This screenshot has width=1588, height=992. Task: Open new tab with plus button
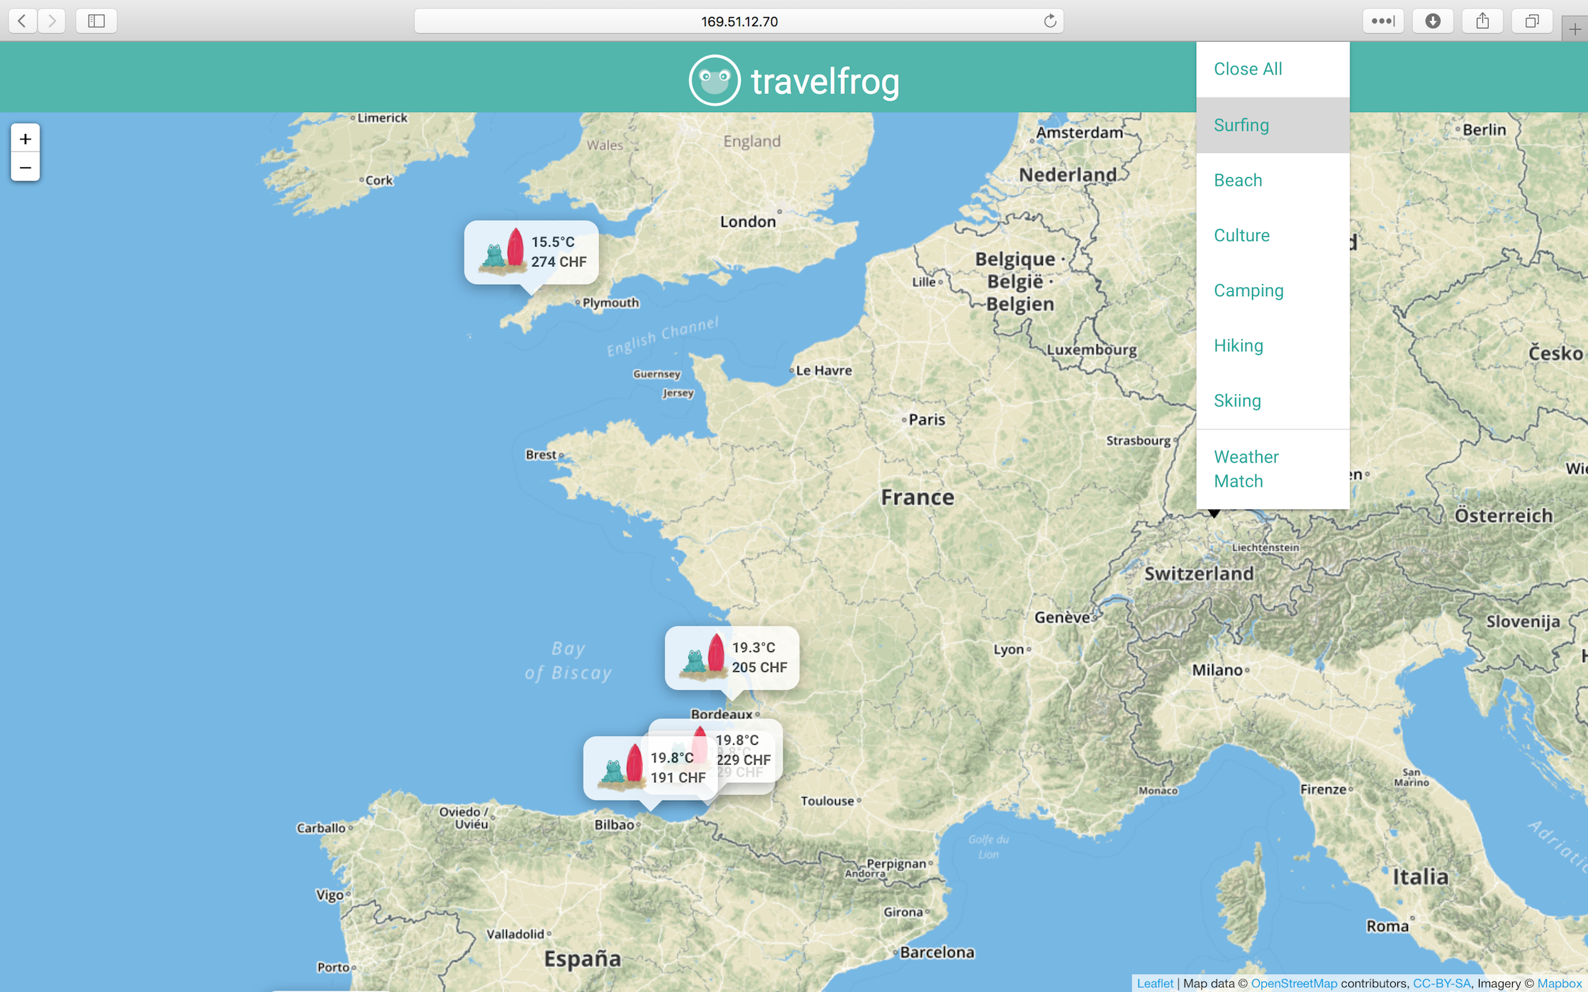point(1575,29)
